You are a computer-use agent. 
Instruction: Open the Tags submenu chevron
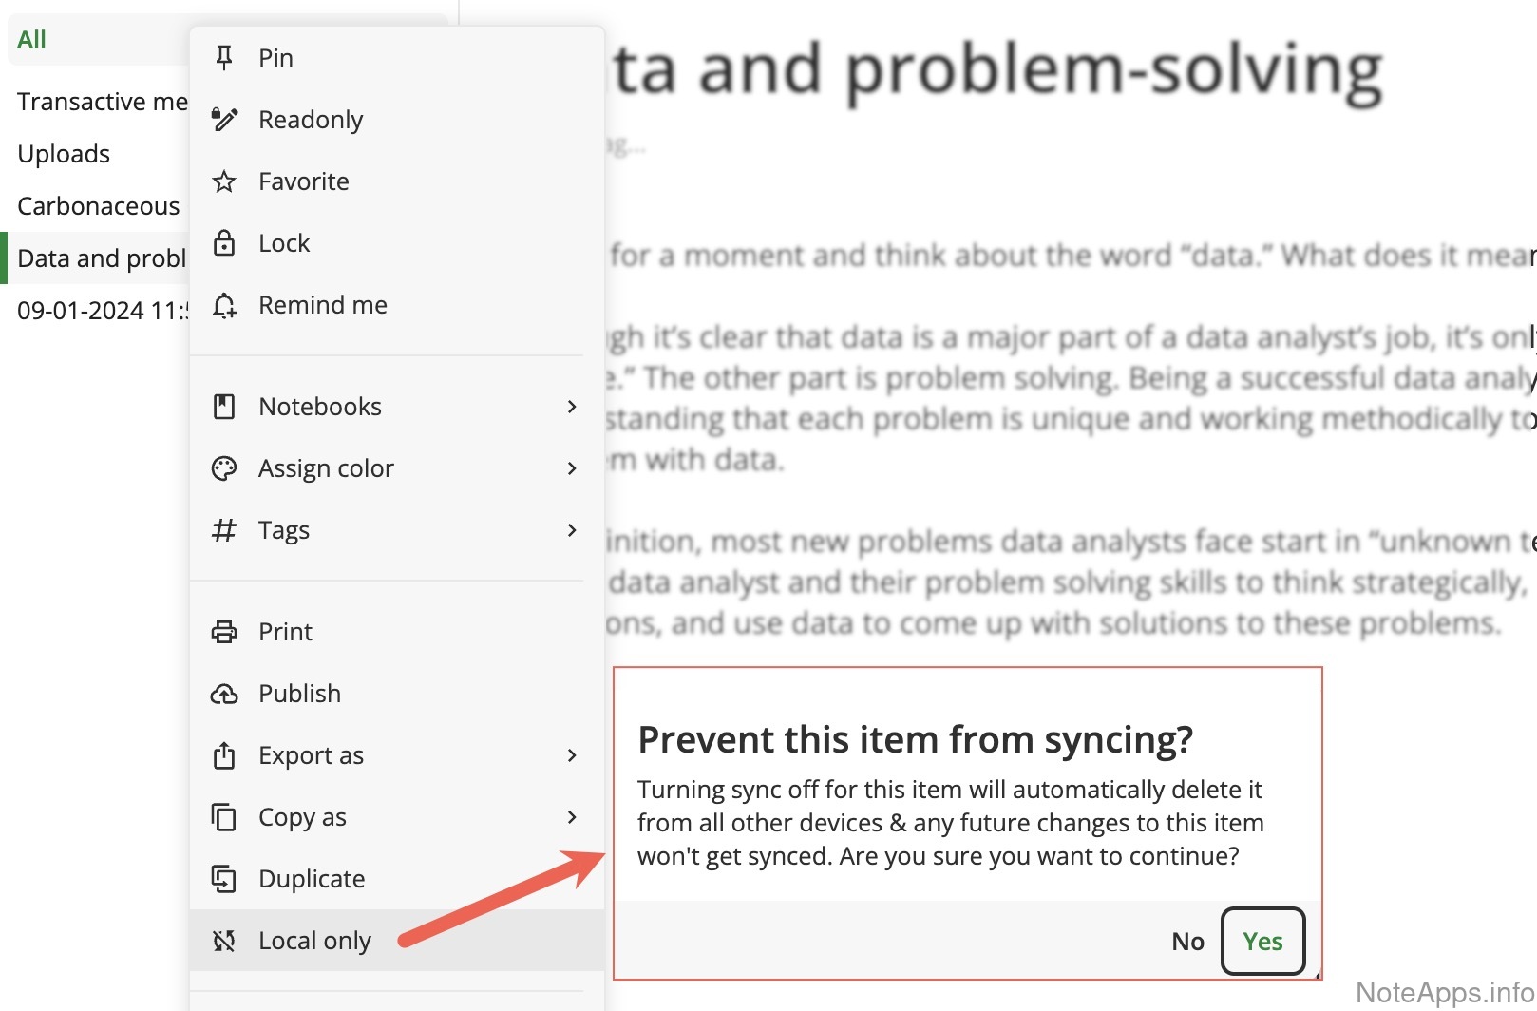point(572,530)
